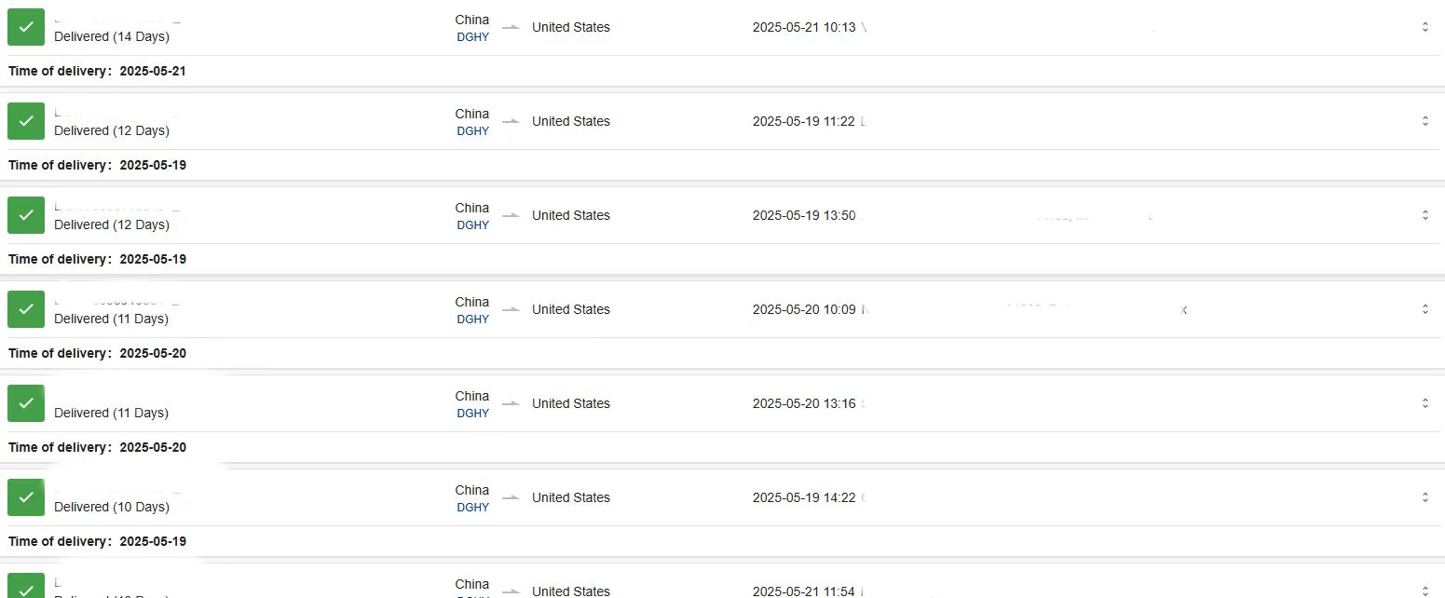Click green check icon for 2025-05-21 10:13 shipment

coord(26,27)
